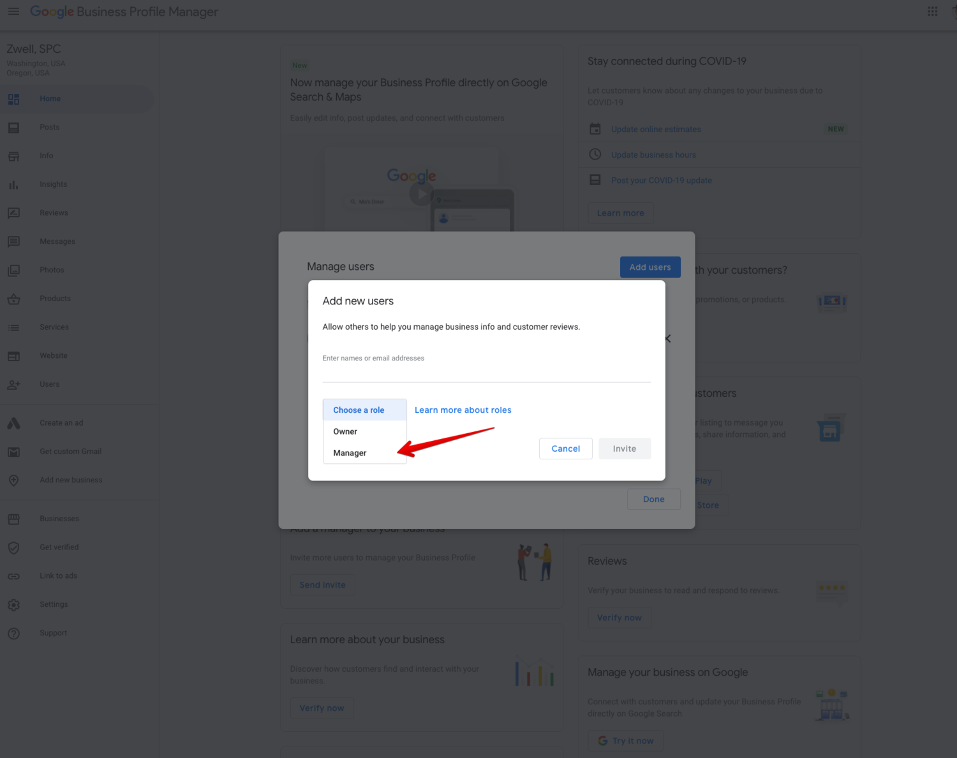Click the Get verified shield icon

coord(13,547)
